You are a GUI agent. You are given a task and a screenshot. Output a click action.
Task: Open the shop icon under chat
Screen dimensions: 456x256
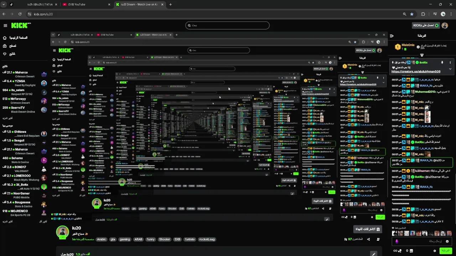[x=411, y=251]
